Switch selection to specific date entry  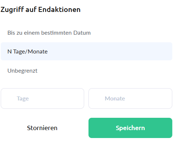(86, 33)
